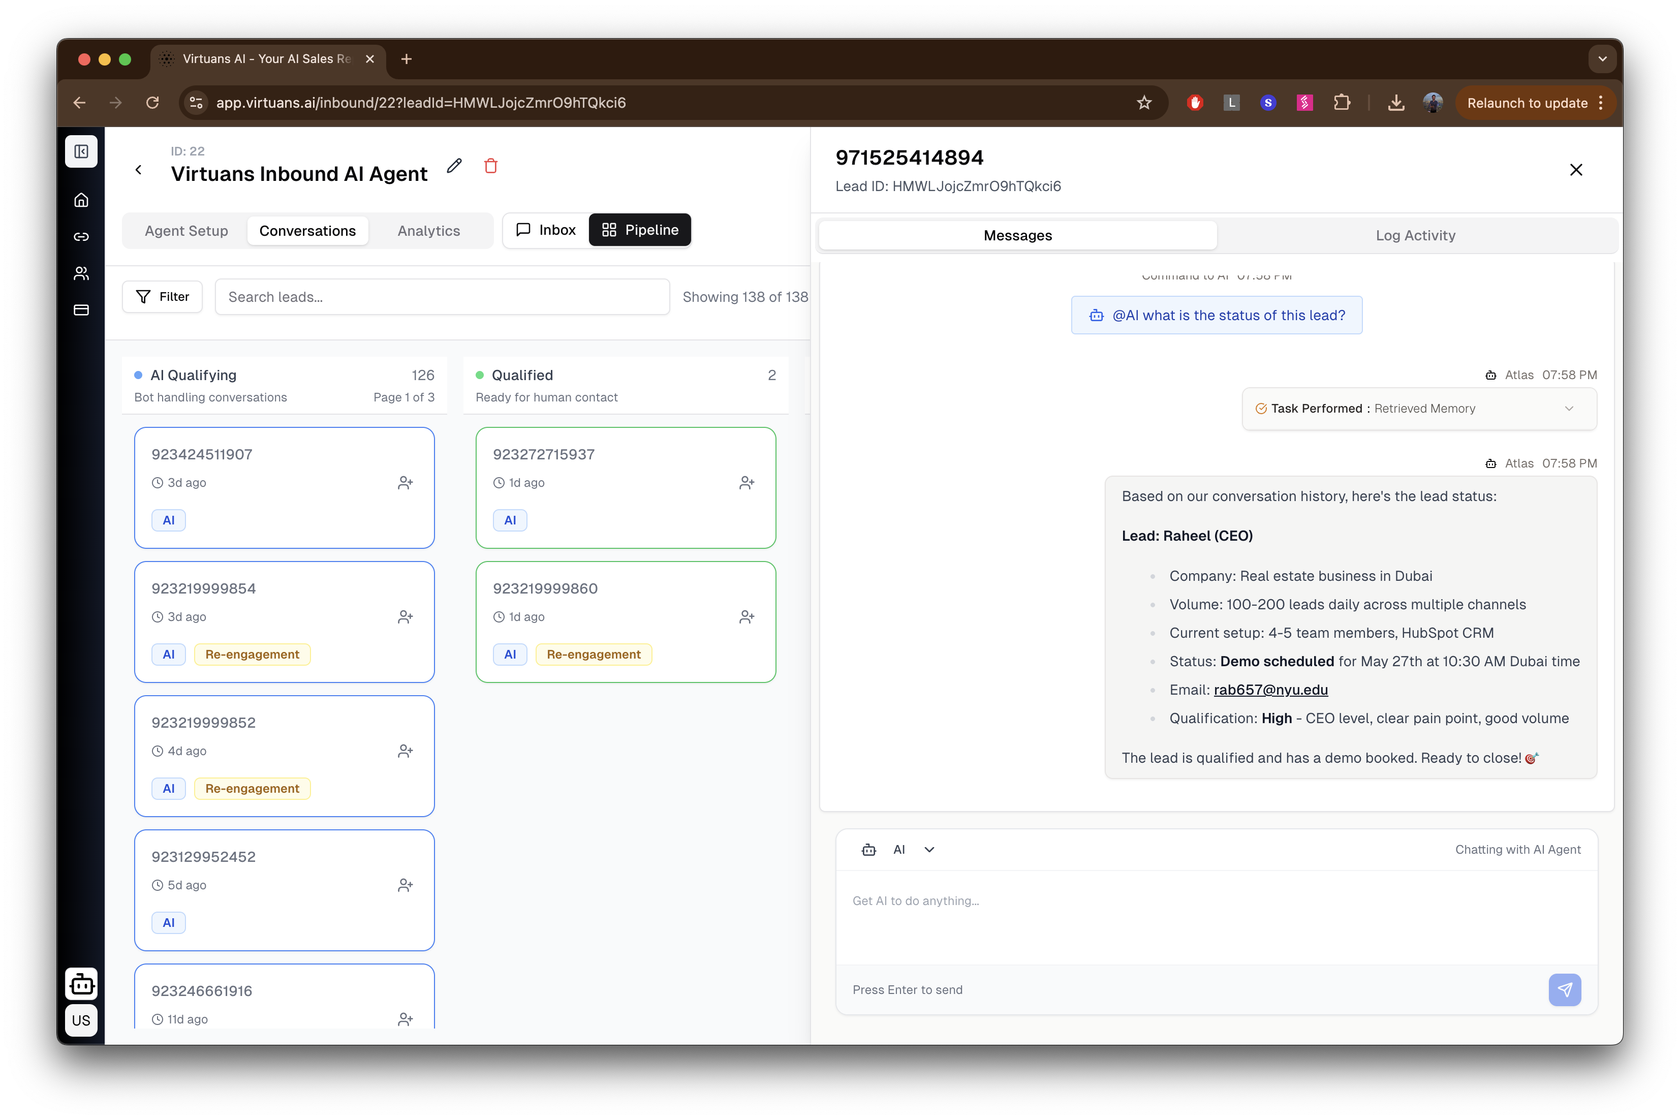Edit the agent name with pencil icon

454,167
